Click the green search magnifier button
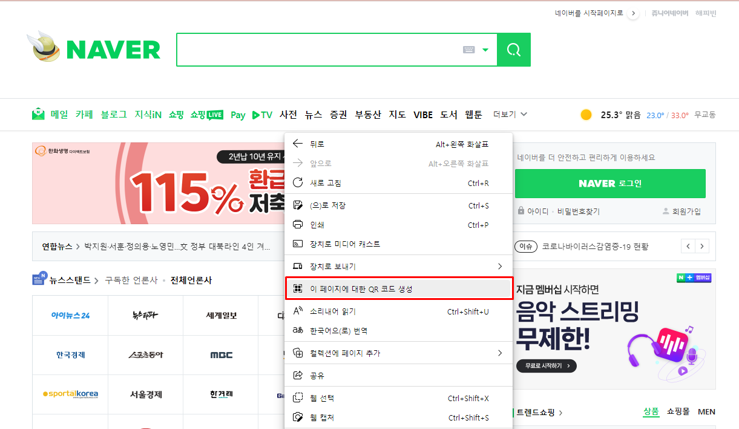 (514, 50)
